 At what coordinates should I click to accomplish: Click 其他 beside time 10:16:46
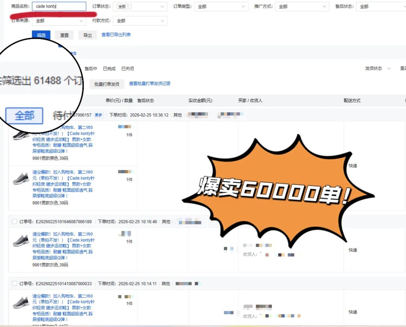[x=166, y=222]
